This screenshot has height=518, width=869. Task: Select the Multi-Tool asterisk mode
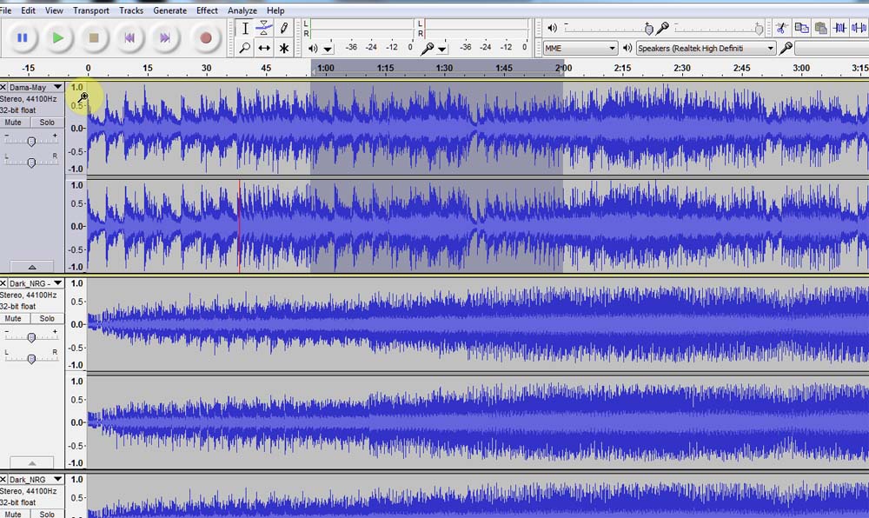tap(284, 48)
